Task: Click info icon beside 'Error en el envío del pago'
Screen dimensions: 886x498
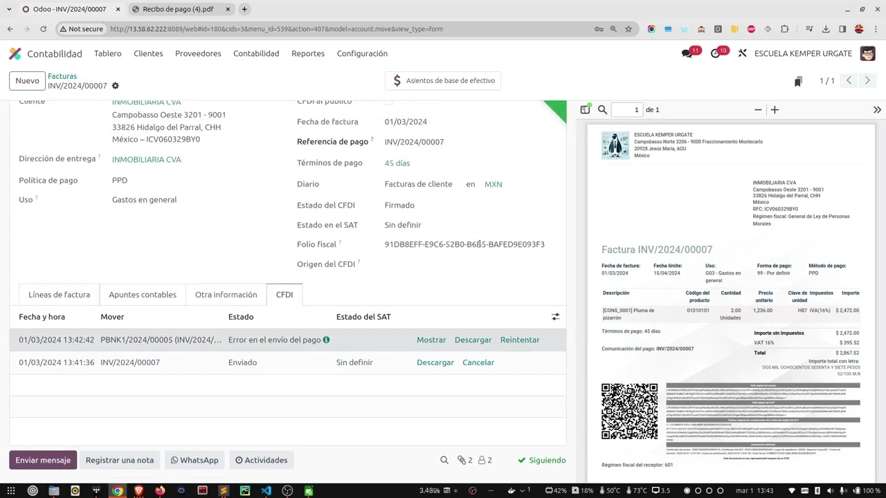Action: click(x=326, y=340)
